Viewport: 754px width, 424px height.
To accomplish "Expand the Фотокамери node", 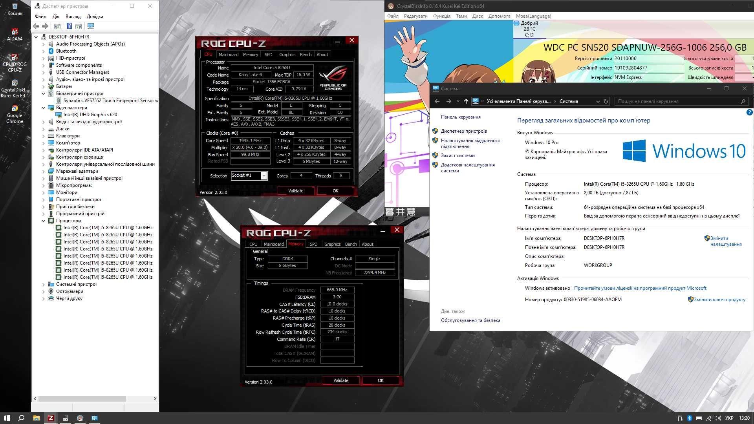I will coord(44,291).
